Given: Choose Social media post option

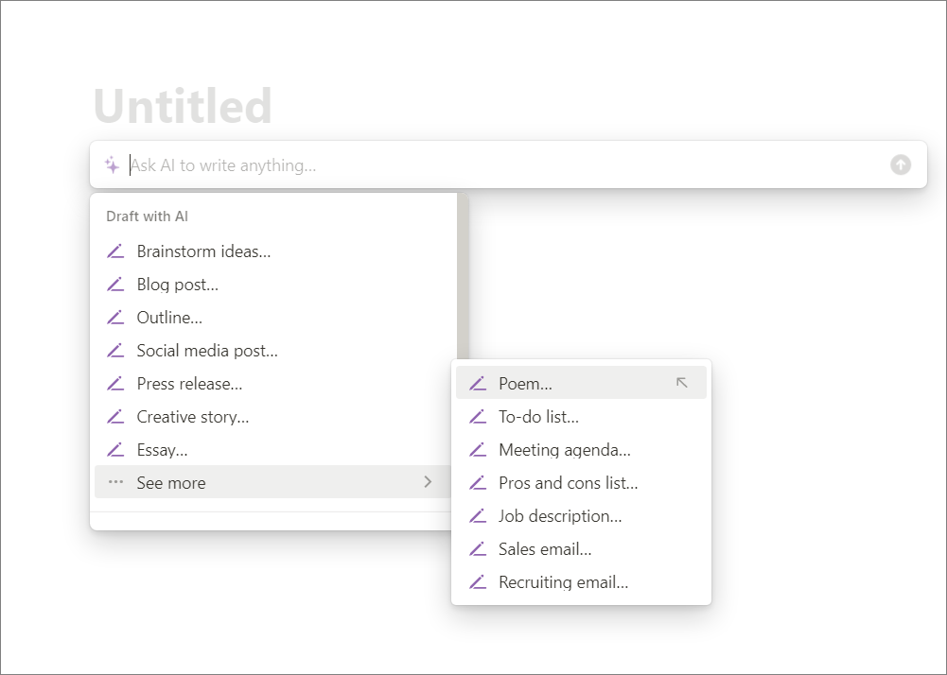Looking at the screenshot, I should [x=273, y=351].
